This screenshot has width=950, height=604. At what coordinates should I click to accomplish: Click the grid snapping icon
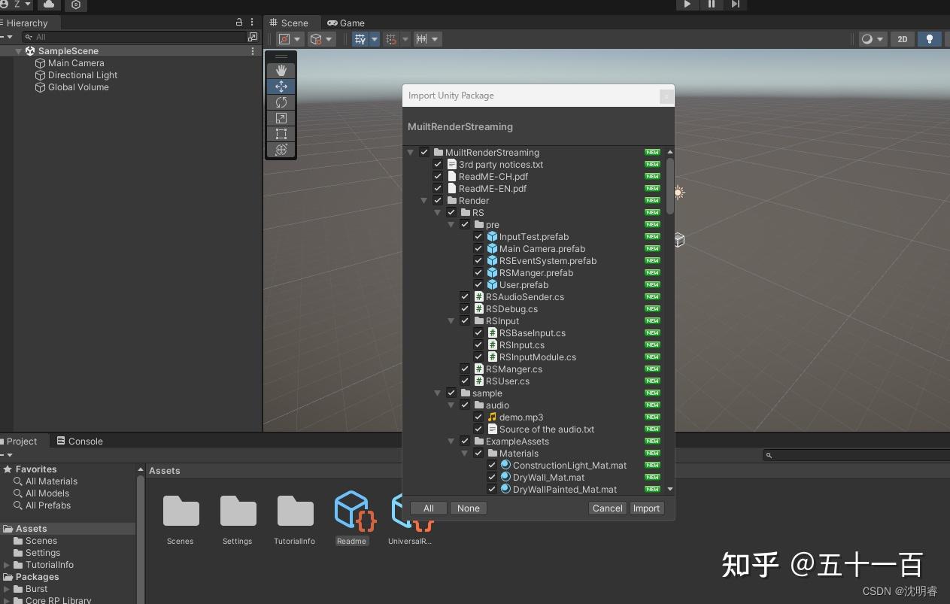click(390, 39)
